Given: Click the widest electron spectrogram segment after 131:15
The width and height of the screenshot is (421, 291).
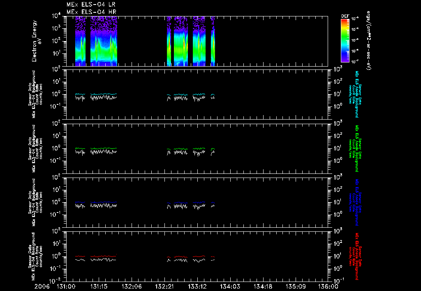Looking at the screenshot, I should 104,41.
